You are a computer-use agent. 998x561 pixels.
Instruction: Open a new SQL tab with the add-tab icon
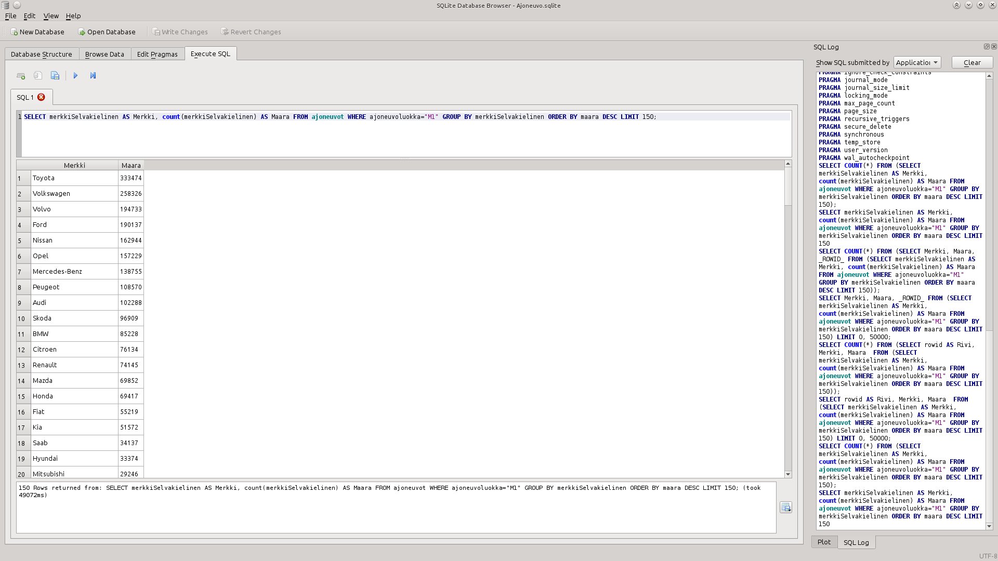tap(21, 76)
